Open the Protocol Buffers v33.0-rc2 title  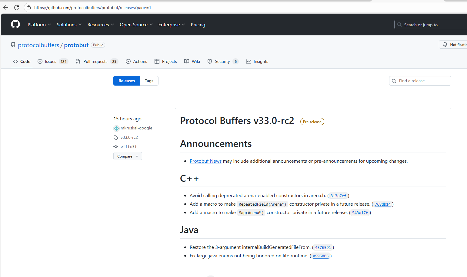click(237, 121)
